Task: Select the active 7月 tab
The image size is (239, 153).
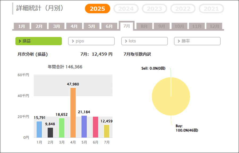Action: click(x=127, y=26)
